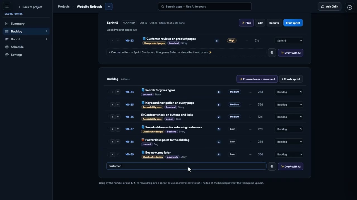
Task: Expand the project dropdown next to Website Refresh
Action: pyautogui.click(x=108, y=6)
